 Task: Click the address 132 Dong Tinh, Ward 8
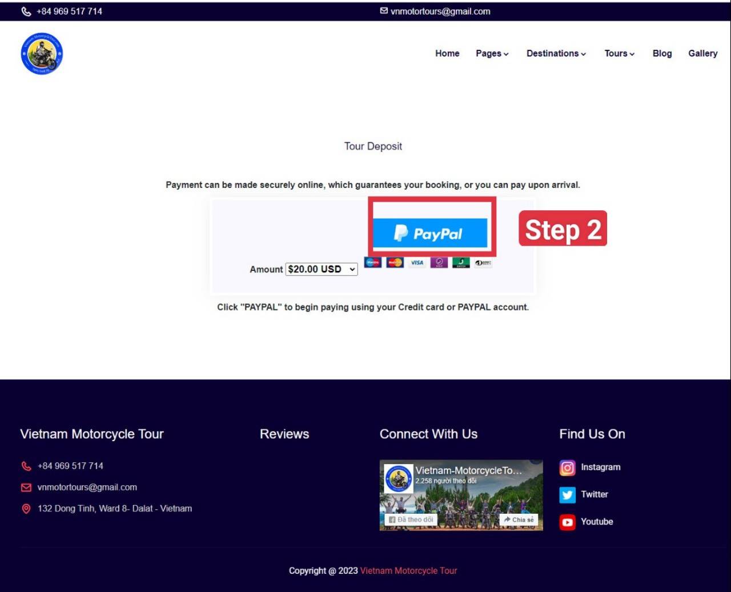[115, 509]
